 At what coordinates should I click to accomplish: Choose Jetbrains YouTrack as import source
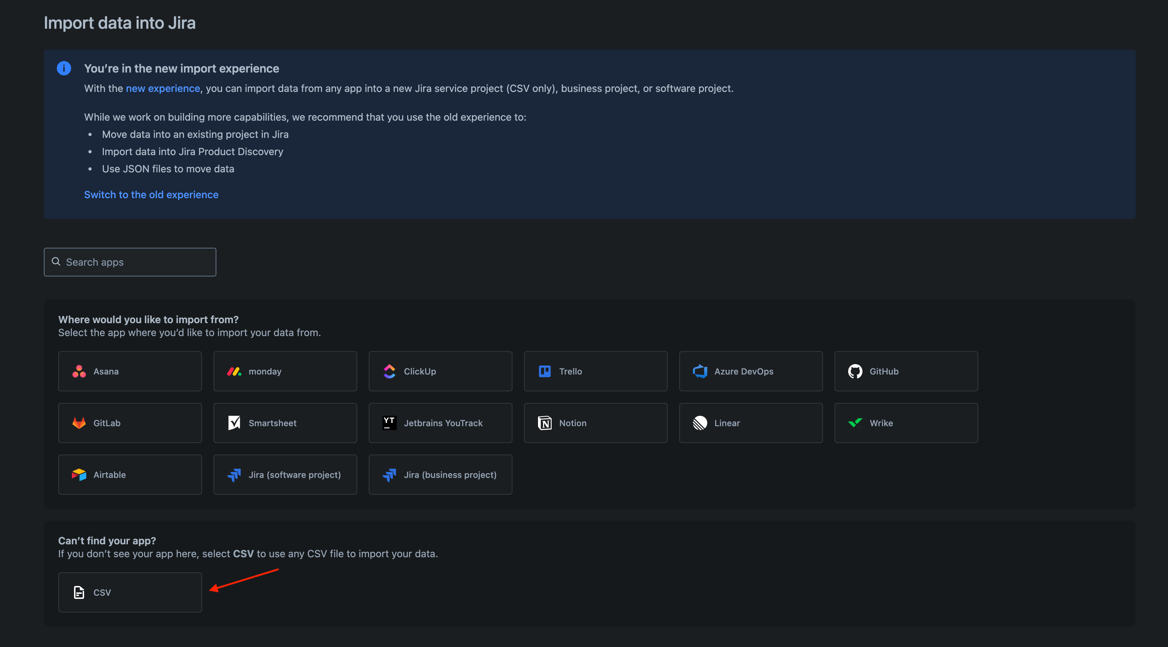click(x=440, y=423)
